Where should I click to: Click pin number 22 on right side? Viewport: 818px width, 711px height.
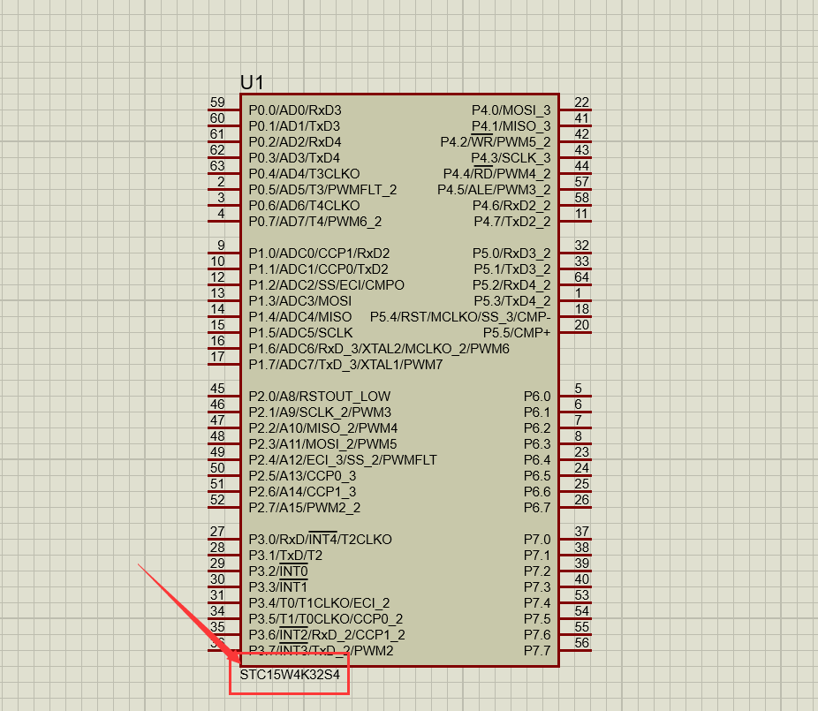click(x=581, y=102)
